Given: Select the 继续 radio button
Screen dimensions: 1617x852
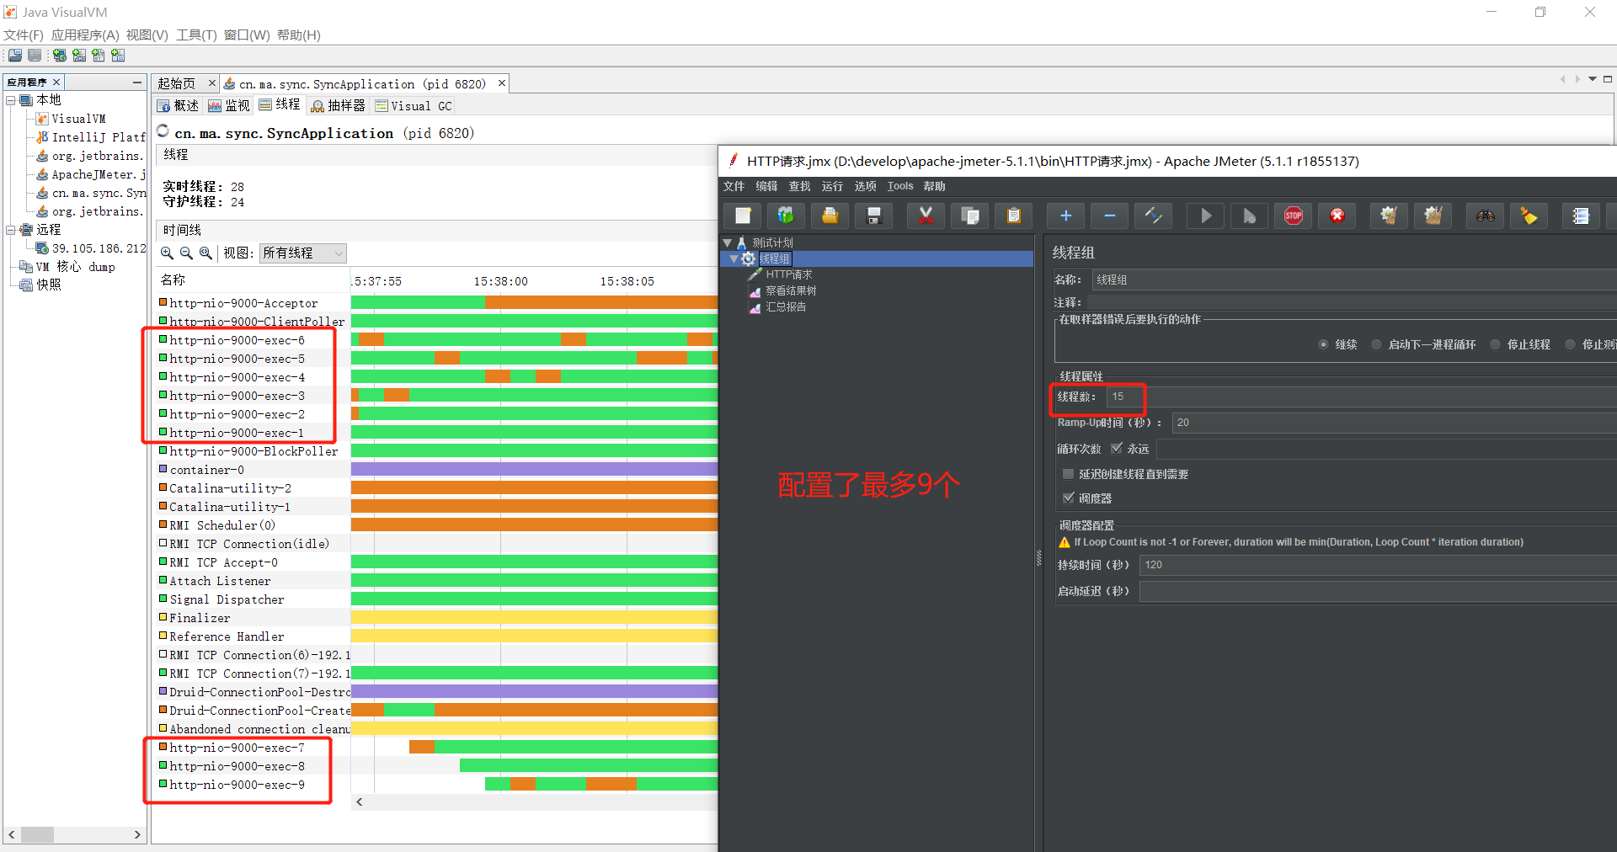Looking at the screenshot, I should point(1323,344).
